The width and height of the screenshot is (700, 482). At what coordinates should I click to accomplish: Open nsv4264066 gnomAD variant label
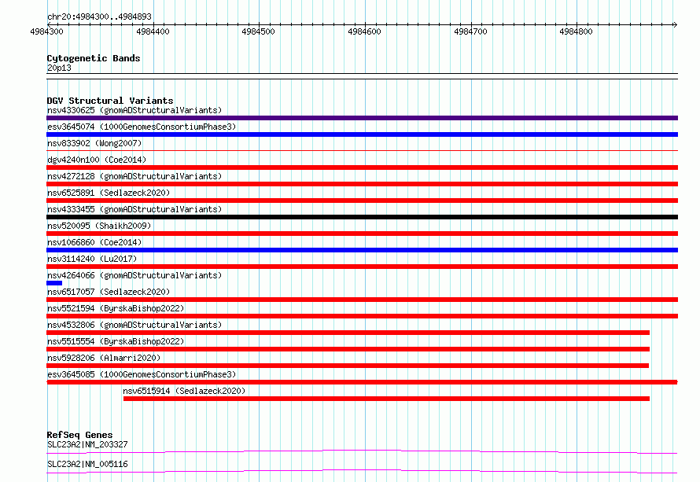(x=134, y=275)
